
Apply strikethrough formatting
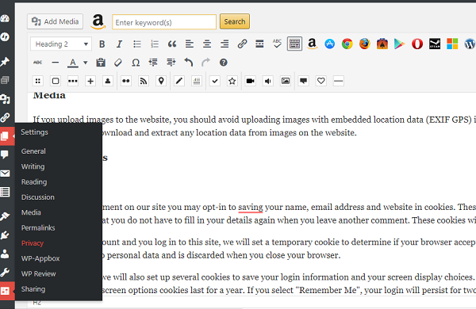coord(38,63)
